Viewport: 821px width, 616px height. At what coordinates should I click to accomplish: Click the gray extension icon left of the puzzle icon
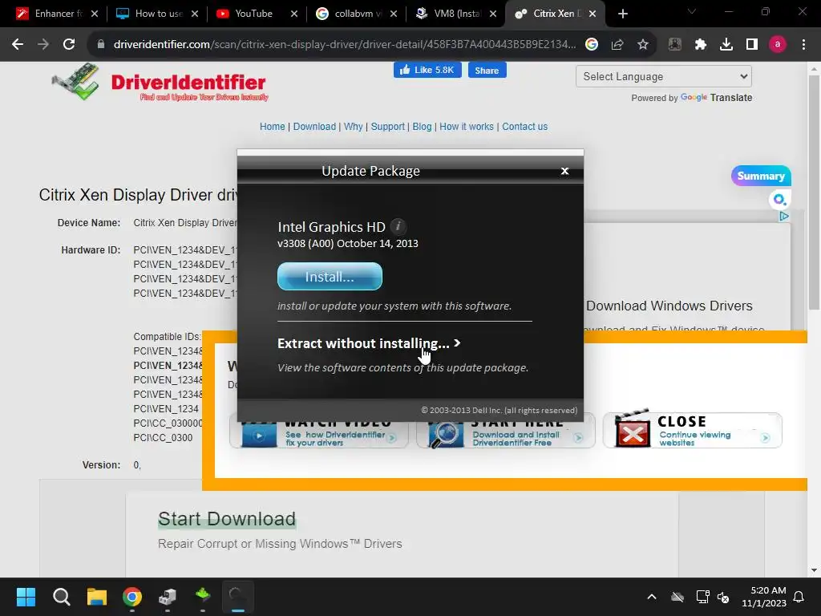tap(675, 45)
